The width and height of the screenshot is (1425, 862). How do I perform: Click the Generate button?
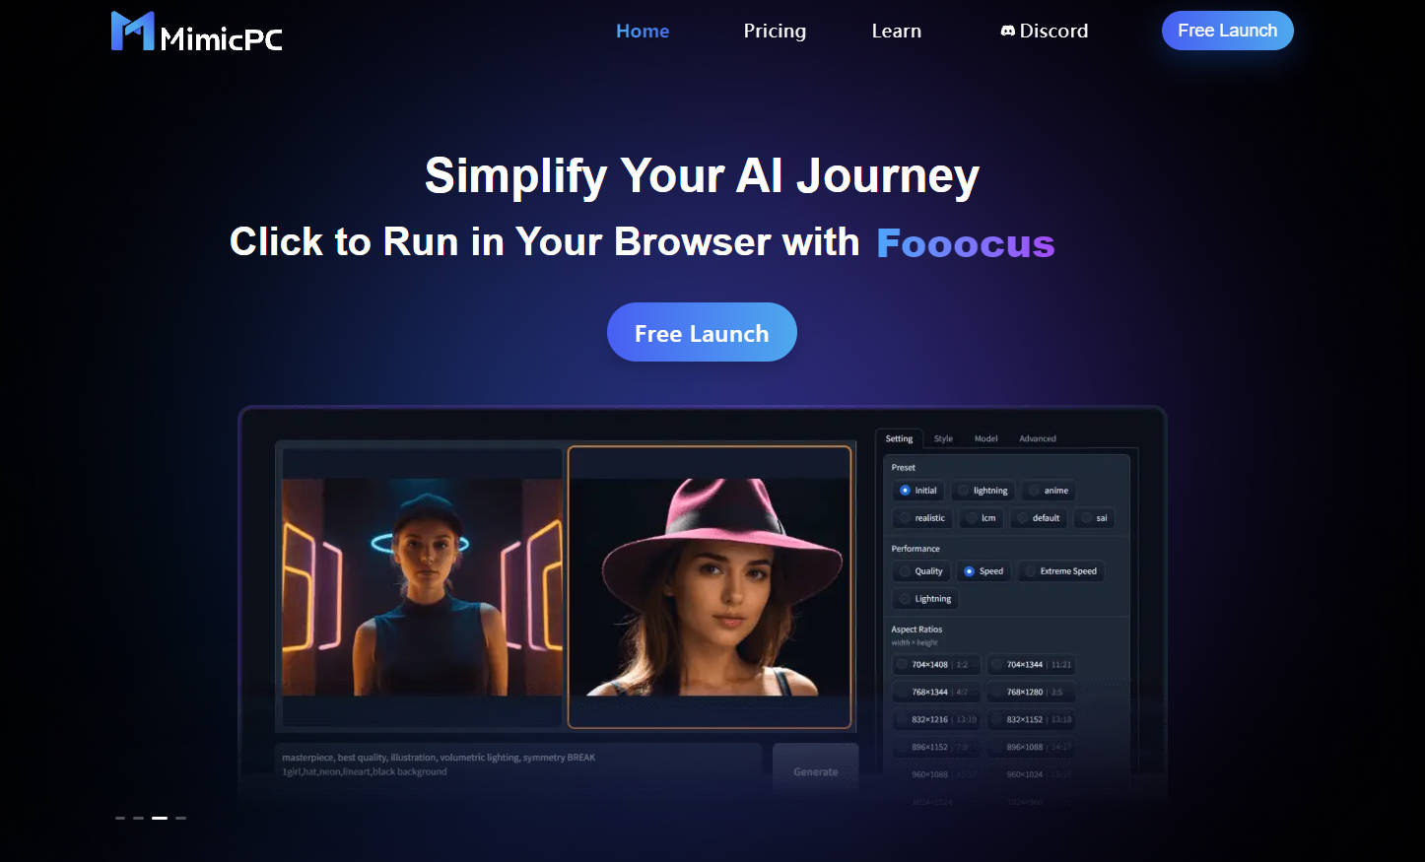click(x=816, y=771)
